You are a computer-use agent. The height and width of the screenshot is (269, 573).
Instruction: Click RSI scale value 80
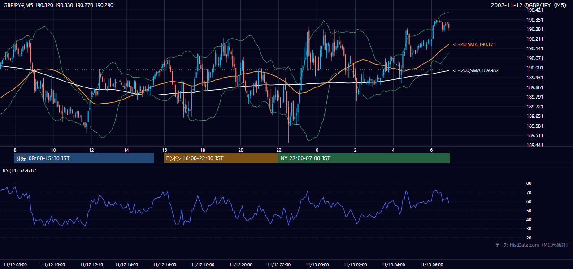point(529,183)
